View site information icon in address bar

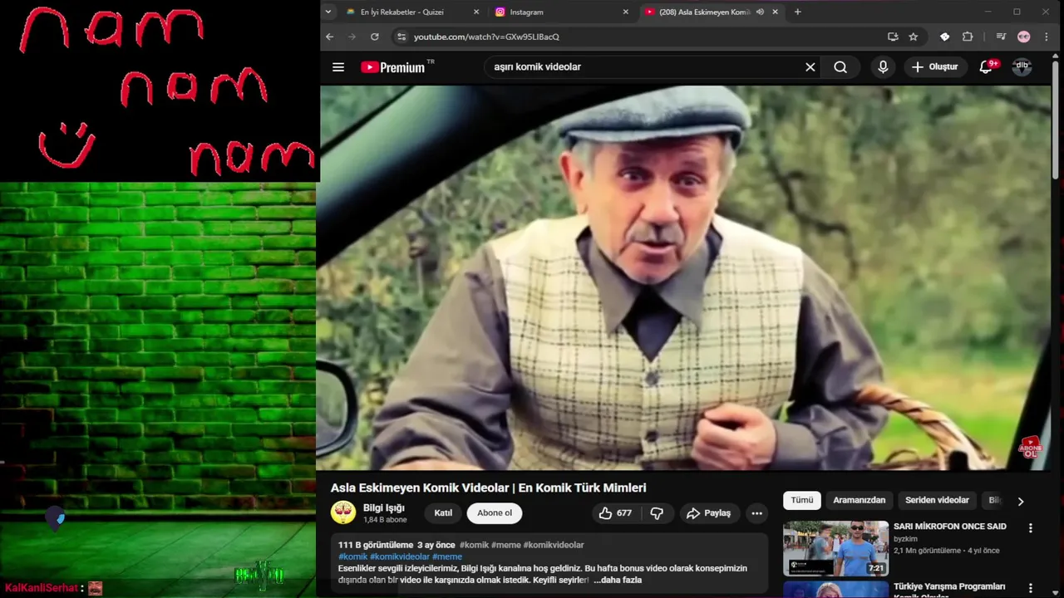coord(401,37)
